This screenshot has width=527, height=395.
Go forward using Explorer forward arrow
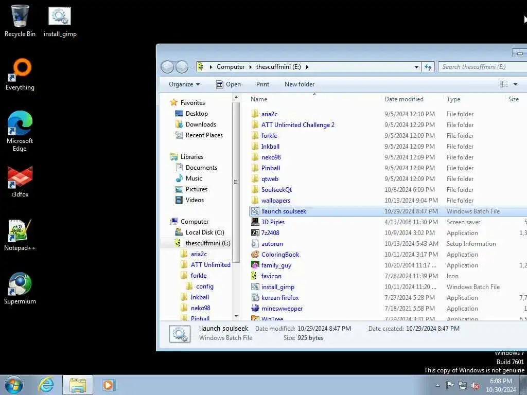click(x=182, y=67)
